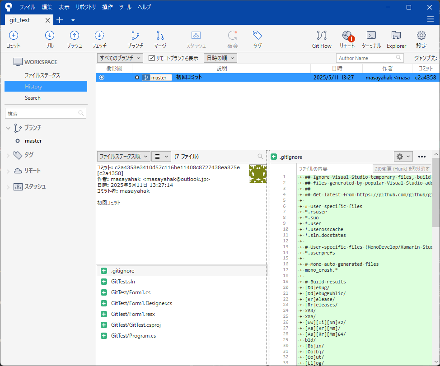Expand the スタッシュ section in sidebar
This screenshot has width=440, height=366.
[x=8, y=187]
